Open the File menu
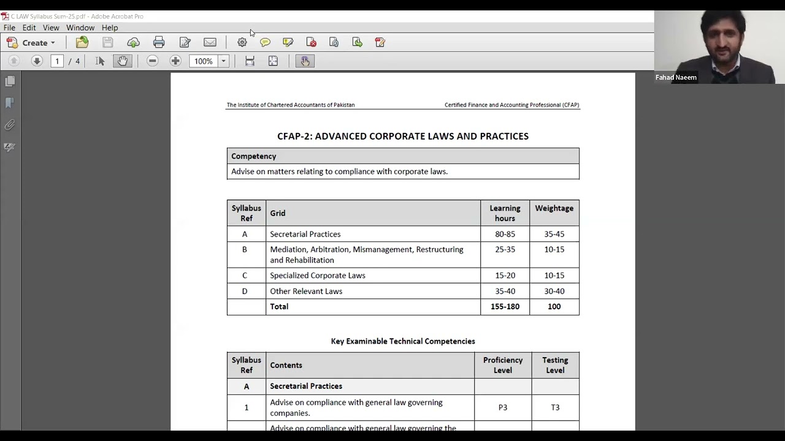 coord(9,28)
